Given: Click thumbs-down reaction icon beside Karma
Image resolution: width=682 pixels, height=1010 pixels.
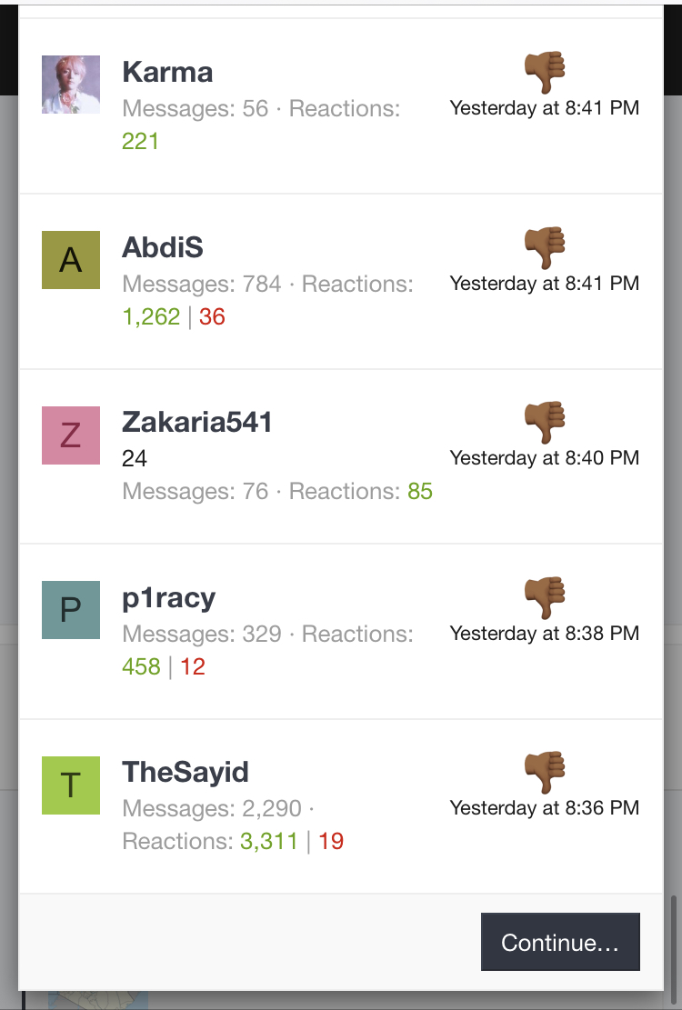Looking at the screenshot, I should [545, 72].
